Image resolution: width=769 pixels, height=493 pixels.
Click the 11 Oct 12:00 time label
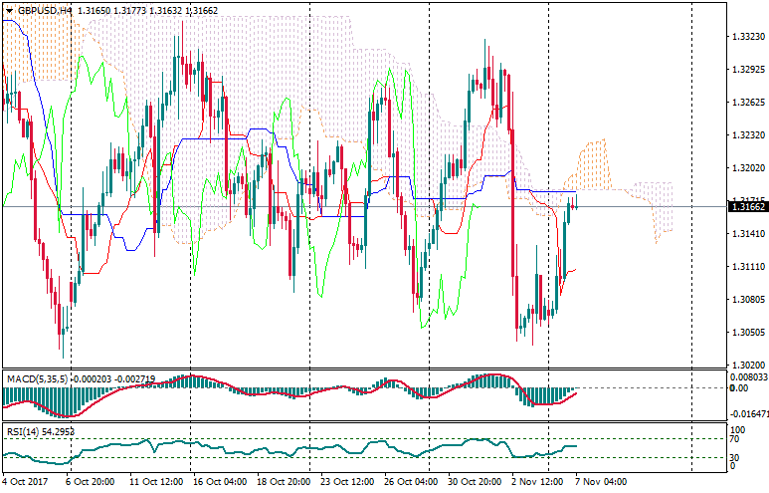tap(156, 482)
